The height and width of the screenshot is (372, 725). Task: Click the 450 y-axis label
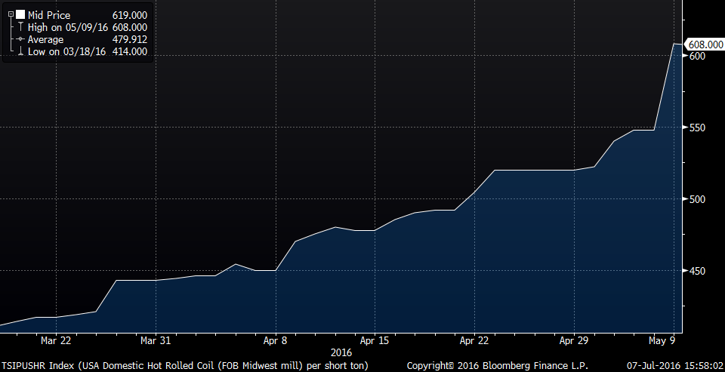coord(696,271)
